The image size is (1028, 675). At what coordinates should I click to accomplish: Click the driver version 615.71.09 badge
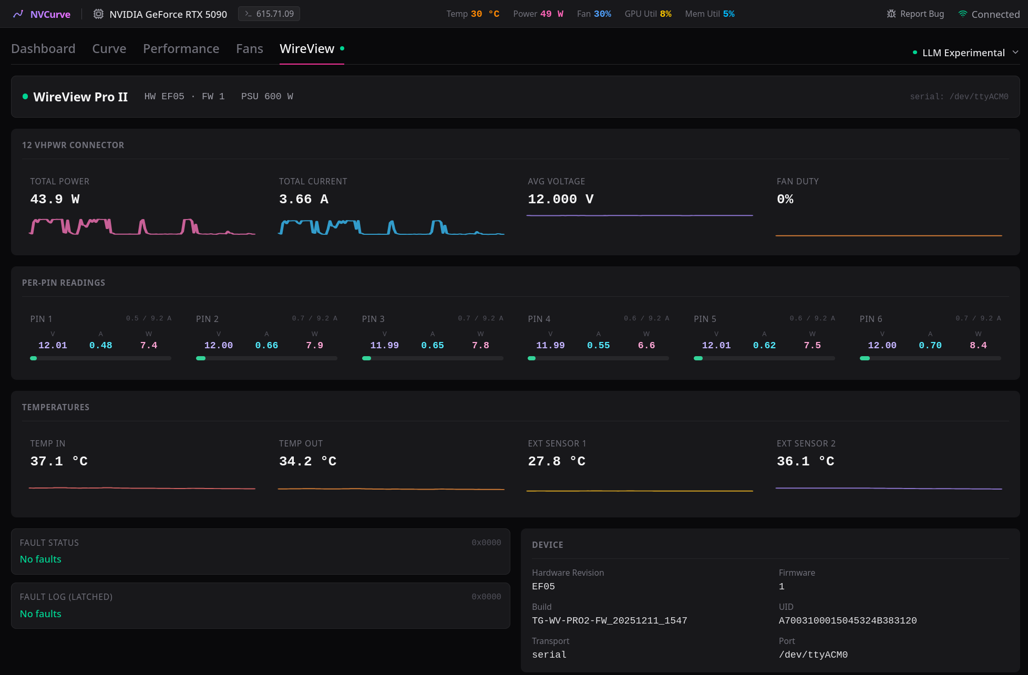coord(269,14)
